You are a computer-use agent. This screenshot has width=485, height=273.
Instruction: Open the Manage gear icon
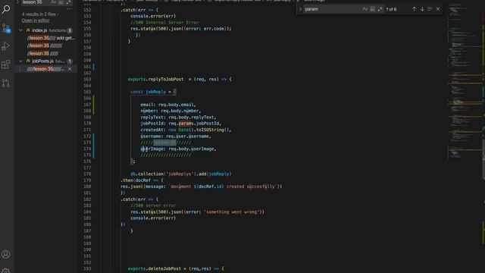click(x=6, y=271)
